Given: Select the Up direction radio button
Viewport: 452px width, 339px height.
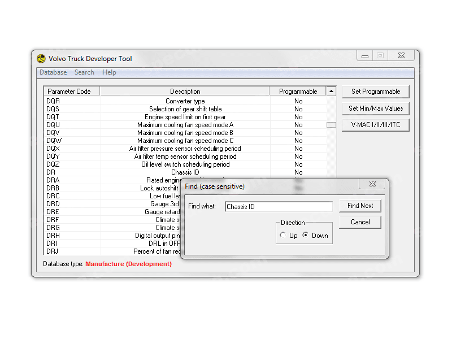Looking at the screenshot, I should pos(283,235).
